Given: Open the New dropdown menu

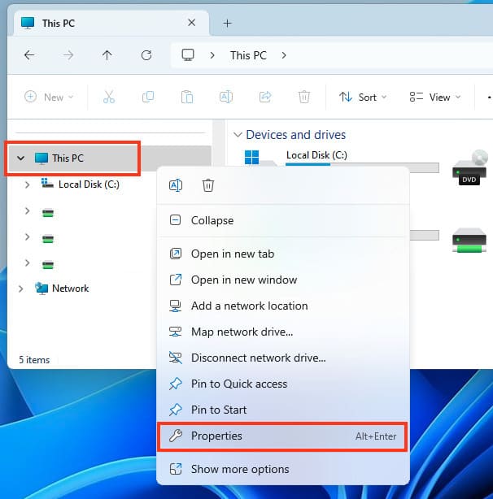Looking at the screenshot, I should point(49,97).
